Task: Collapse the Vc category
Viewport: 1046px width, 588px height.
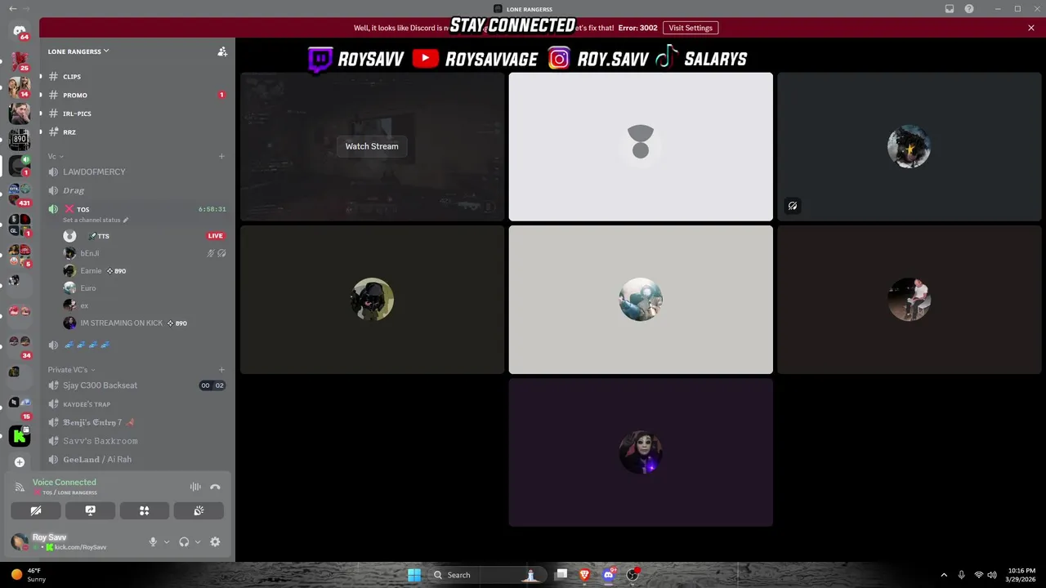Action: click(x=55, y=156)
